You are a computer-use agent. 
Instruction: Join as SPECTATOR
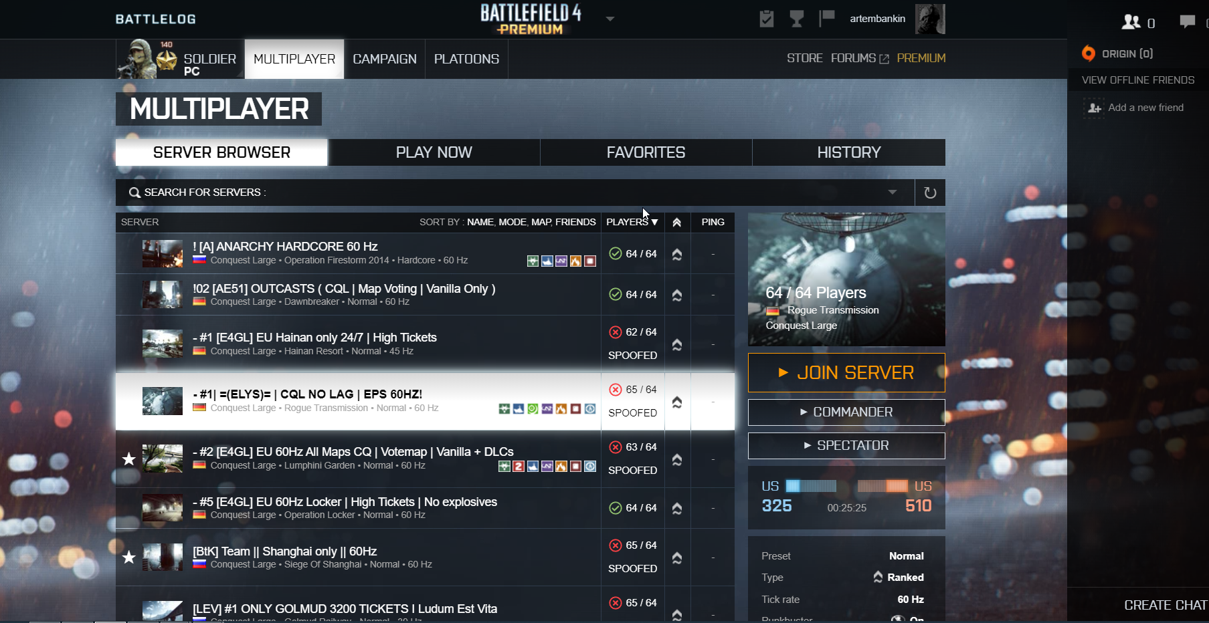tap(846, 445)
